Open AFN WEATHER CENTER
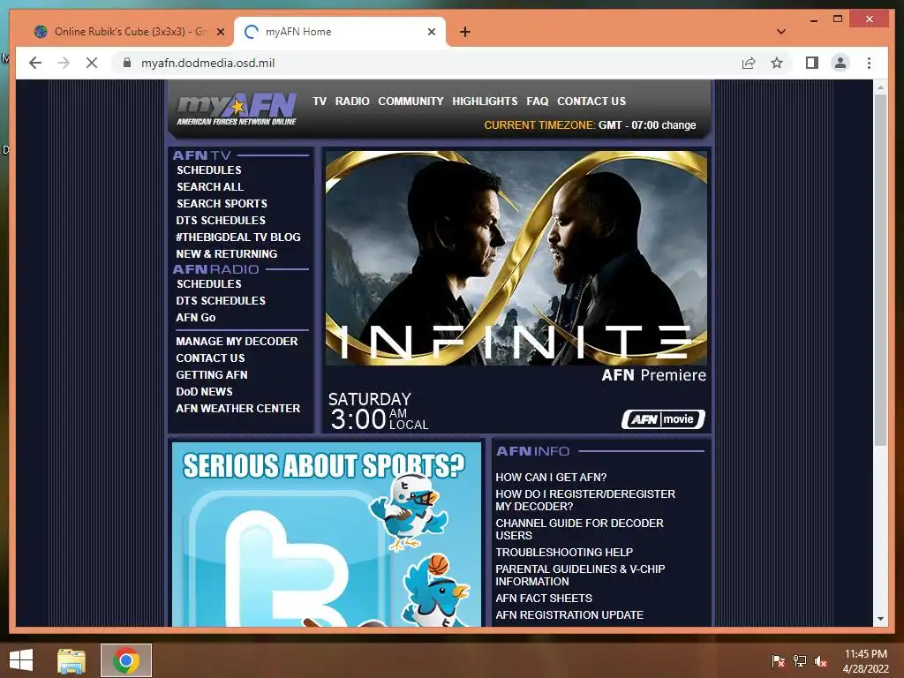This screenshot has width=904, height=678. [238, 408]
